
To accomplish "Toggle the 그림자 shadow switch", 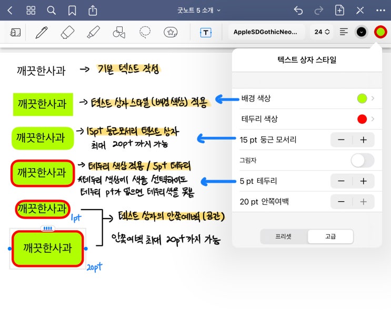I will click(363, 161).
